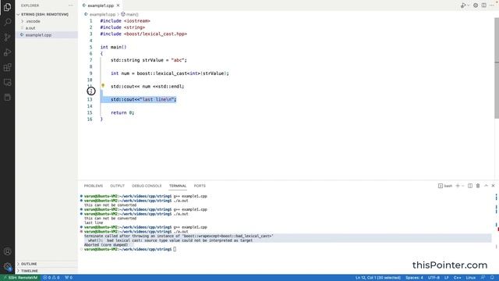Click the Run C/C++ file play button
499x281 pixels.
pyautogui.click(x=463, y=5)
